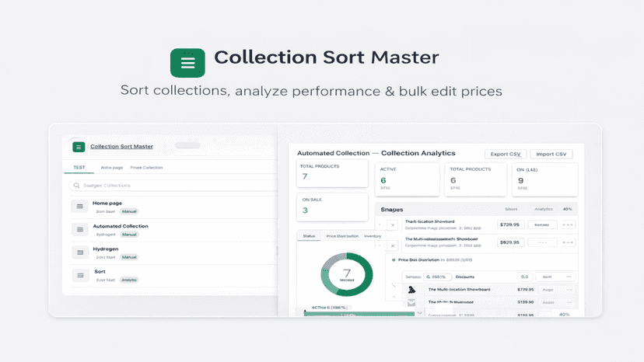
Task: Click the Home page row's list icon
Action: click(79, 207)
